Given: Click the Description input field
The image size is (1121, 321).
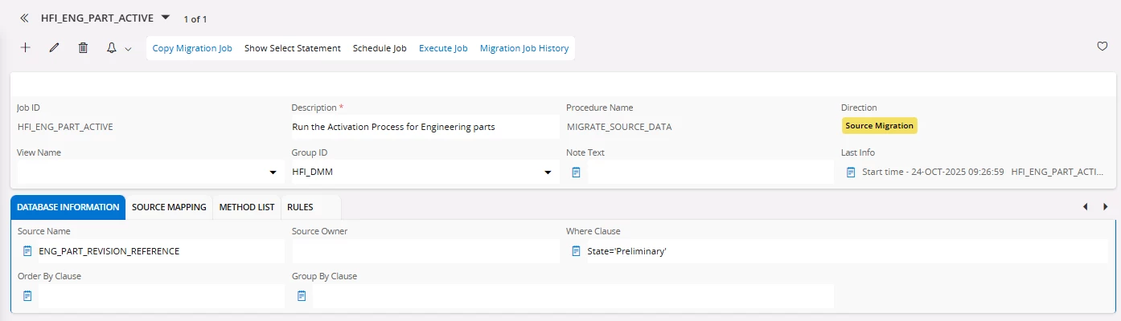Looking at the screenshot, I should tap(424, 127).
